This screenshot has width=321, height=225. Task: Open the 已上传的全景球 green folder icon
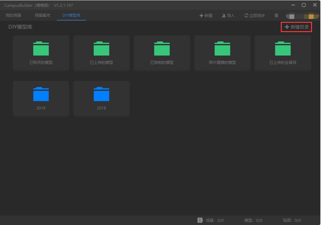coord(283,48)
